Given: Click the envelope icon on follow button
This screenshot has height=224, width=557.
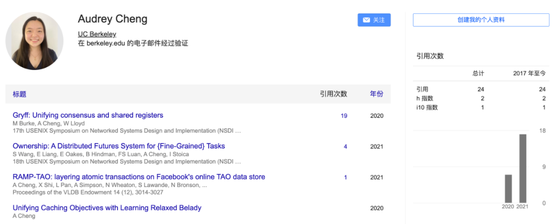Looking at the screenshot, I should (366, 20).
